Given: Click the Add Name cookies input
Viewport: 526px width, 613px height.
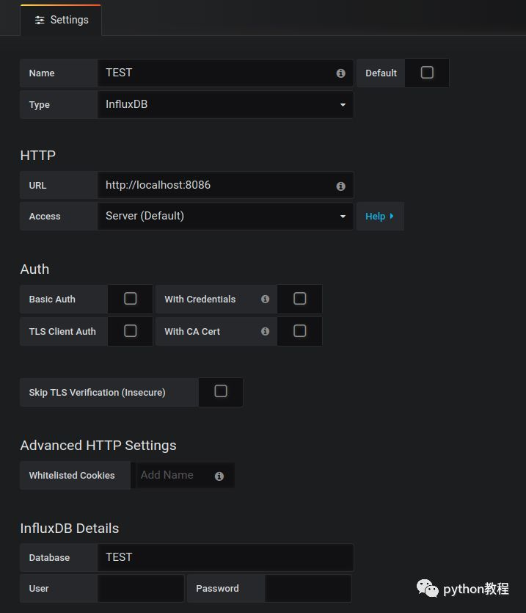Looking at the screenshot, I should (185, 475).
